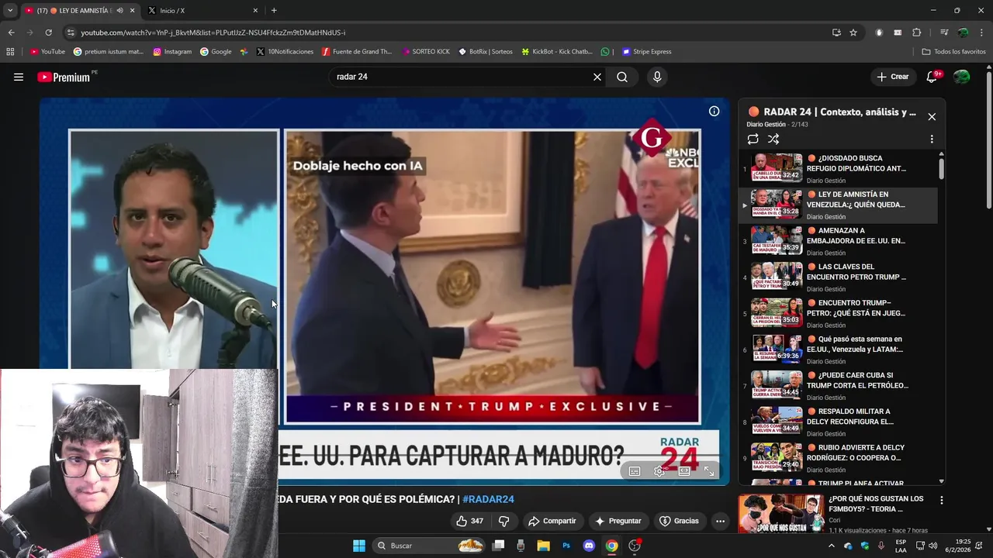This screenshot has height=558, width=993.
Task: Like the video with 347 likes
Action: [469, 521]
